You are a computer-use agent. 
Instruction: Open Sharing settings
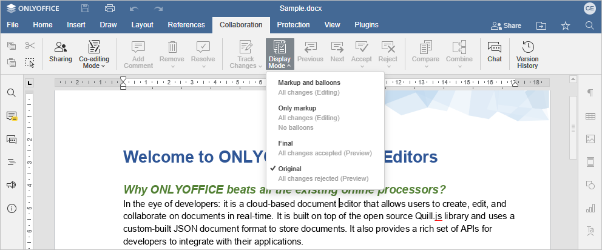point(60,52)
